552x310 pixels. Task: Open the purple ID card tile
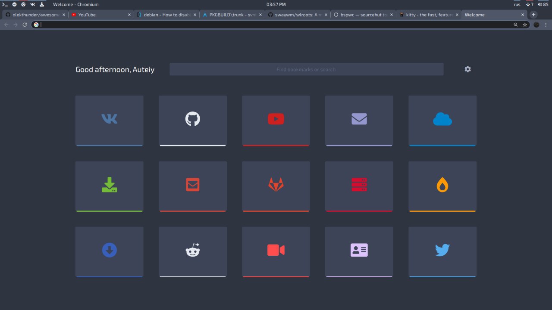[359, 252]
